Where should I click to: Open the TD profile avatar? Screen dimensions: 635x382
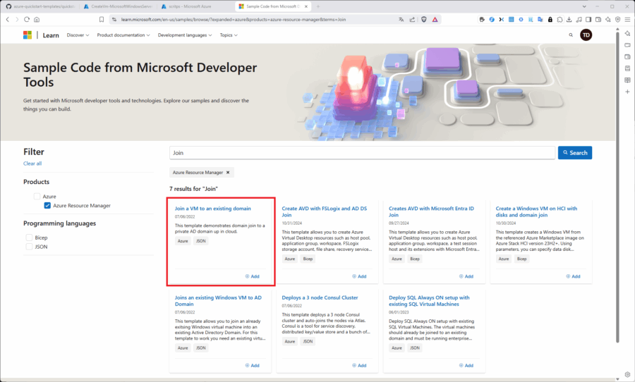[x=586, y=35]
